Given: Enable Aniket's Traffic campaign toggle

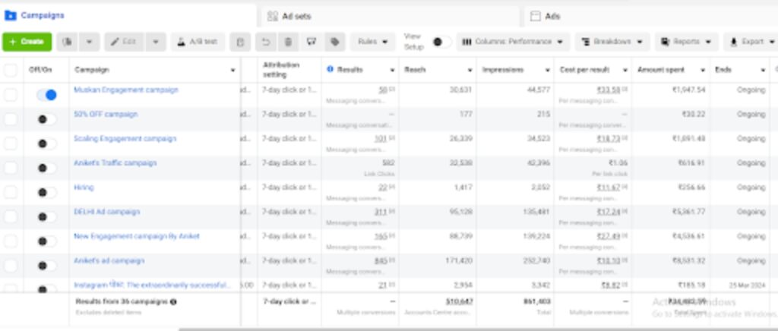Looking at the screenshot, I should (46, 168).
